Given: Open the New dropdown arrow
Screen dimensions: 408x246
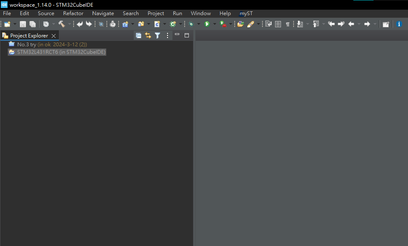Looking at the screenshot, I should (15, 24).
